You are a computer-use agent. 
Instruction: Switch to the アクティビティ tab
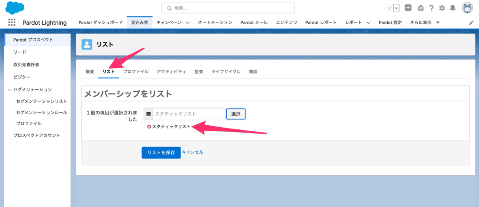point(171,72)
